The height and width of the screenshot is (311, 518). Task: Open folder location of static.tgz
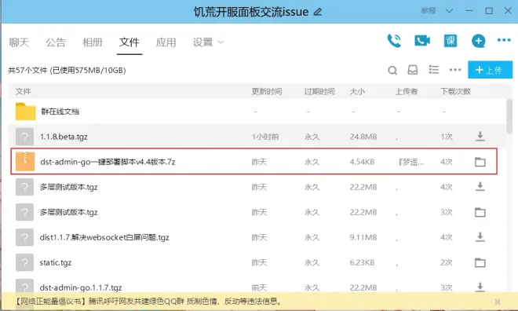[480, 262]
